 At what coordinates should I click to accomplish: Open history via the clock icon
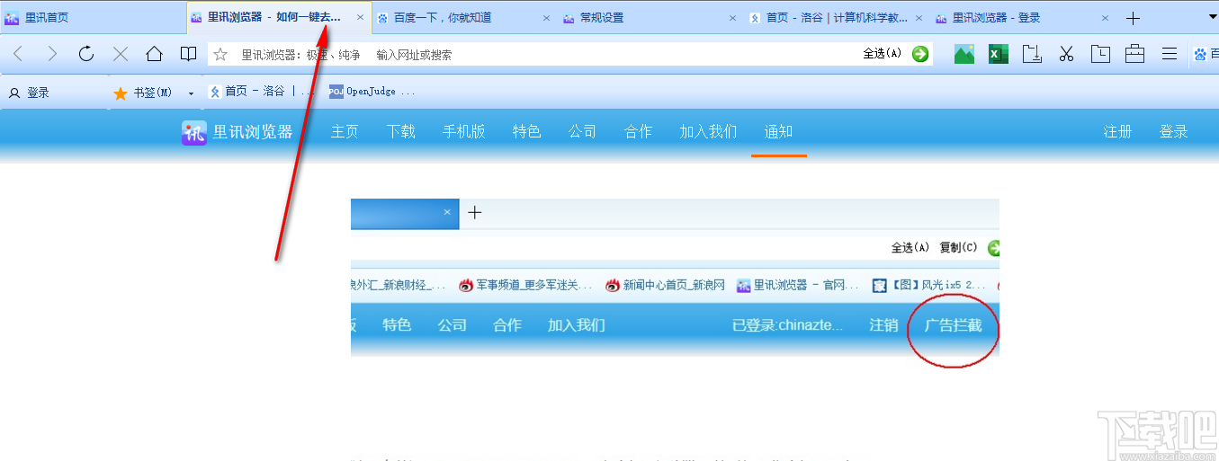coord(1100,54)
